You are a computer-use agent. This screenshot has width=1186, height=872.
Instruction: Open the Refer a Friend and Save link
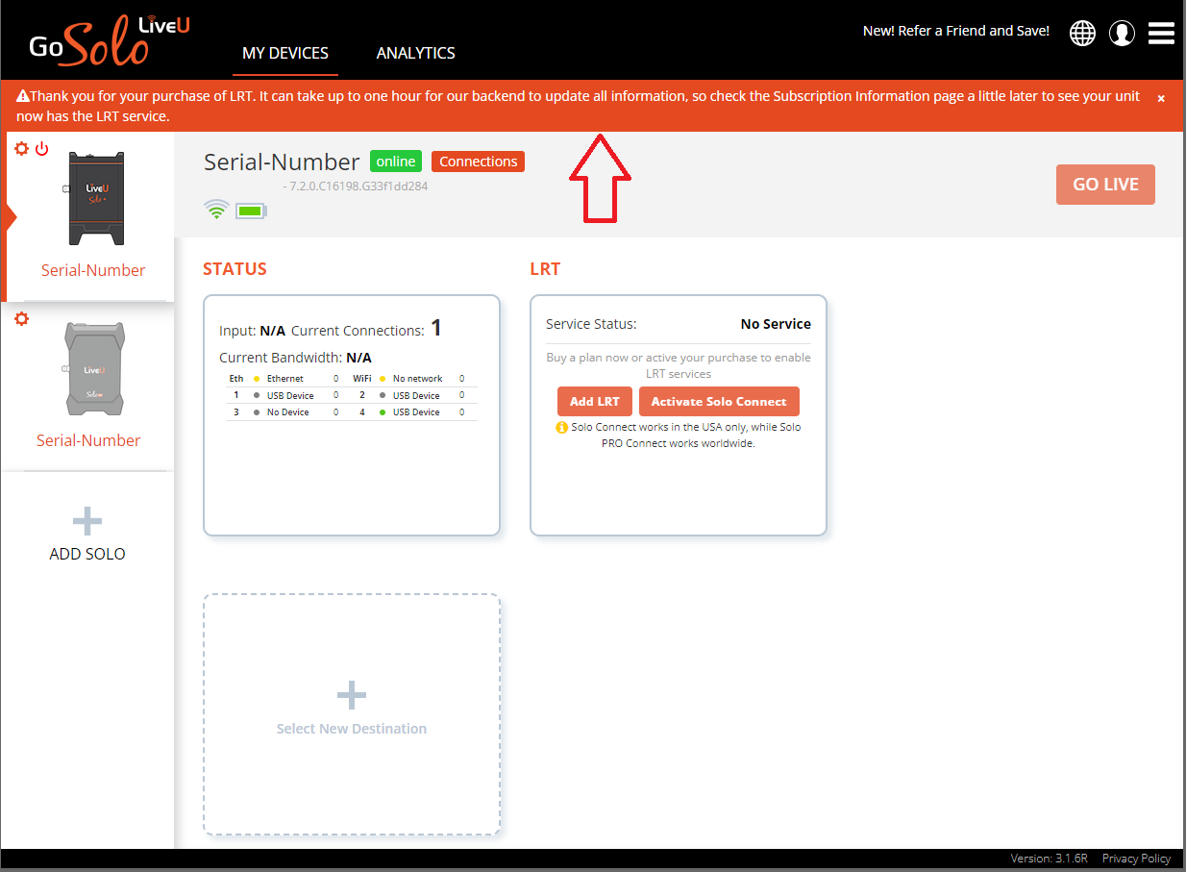tap(956, 31)
